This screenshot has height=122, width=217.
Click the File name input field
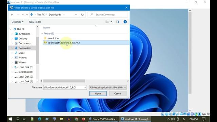click(64, 87)
